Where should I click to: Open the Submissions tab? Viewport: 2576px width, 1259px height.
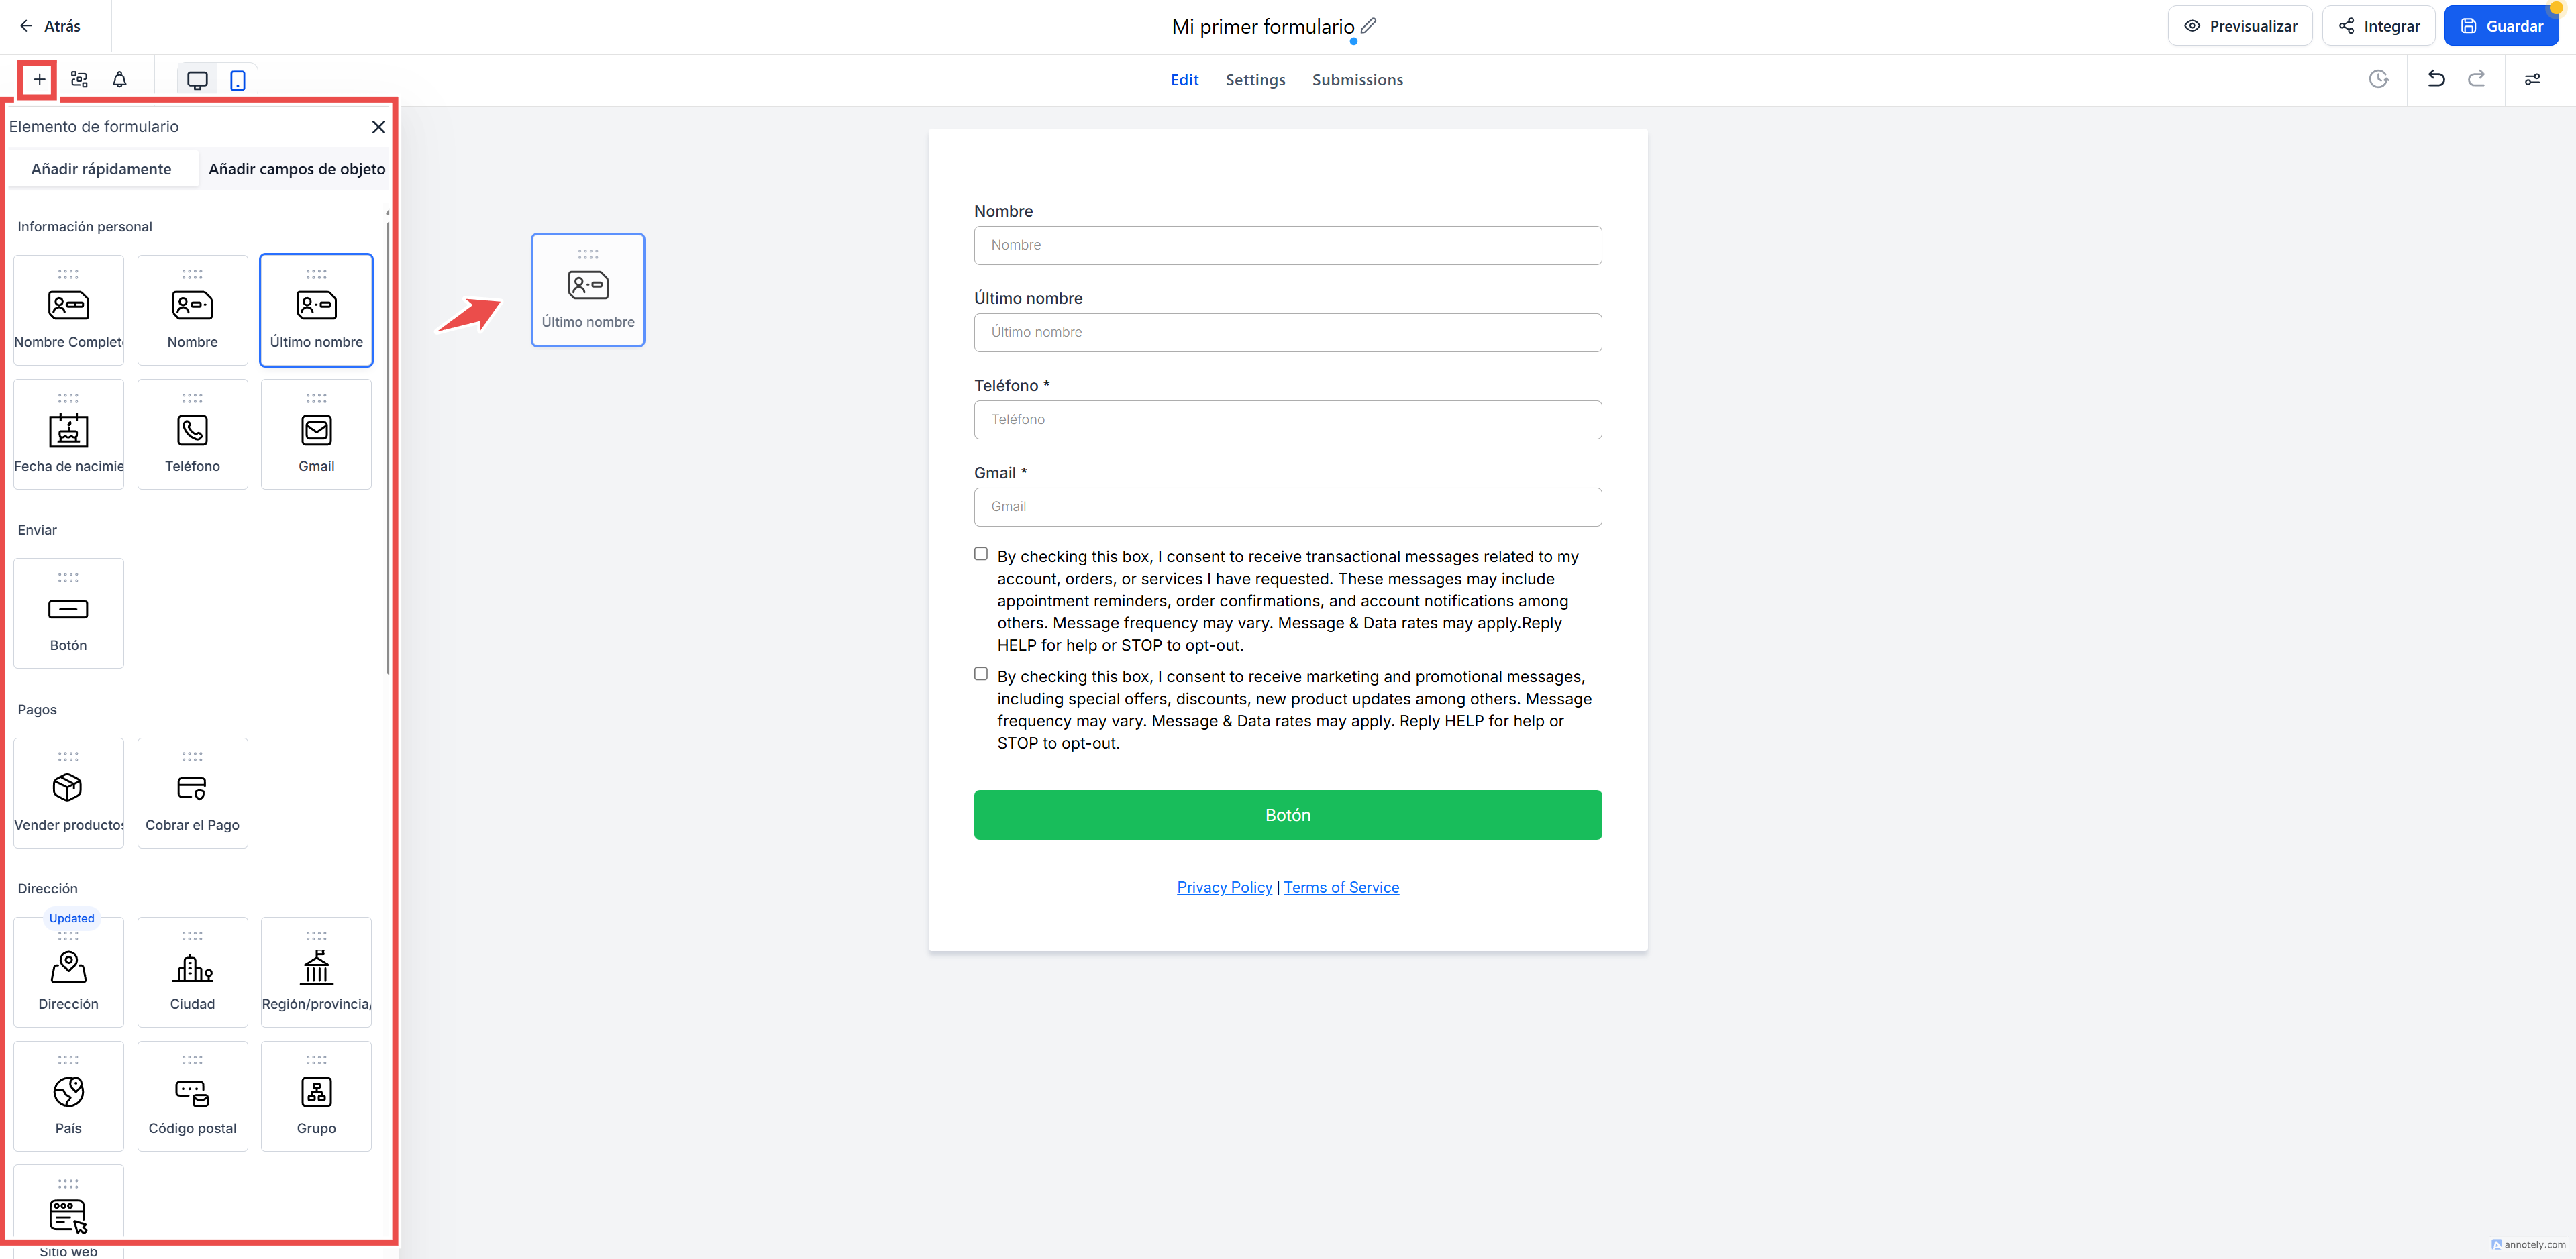(x=1357, y=80)
